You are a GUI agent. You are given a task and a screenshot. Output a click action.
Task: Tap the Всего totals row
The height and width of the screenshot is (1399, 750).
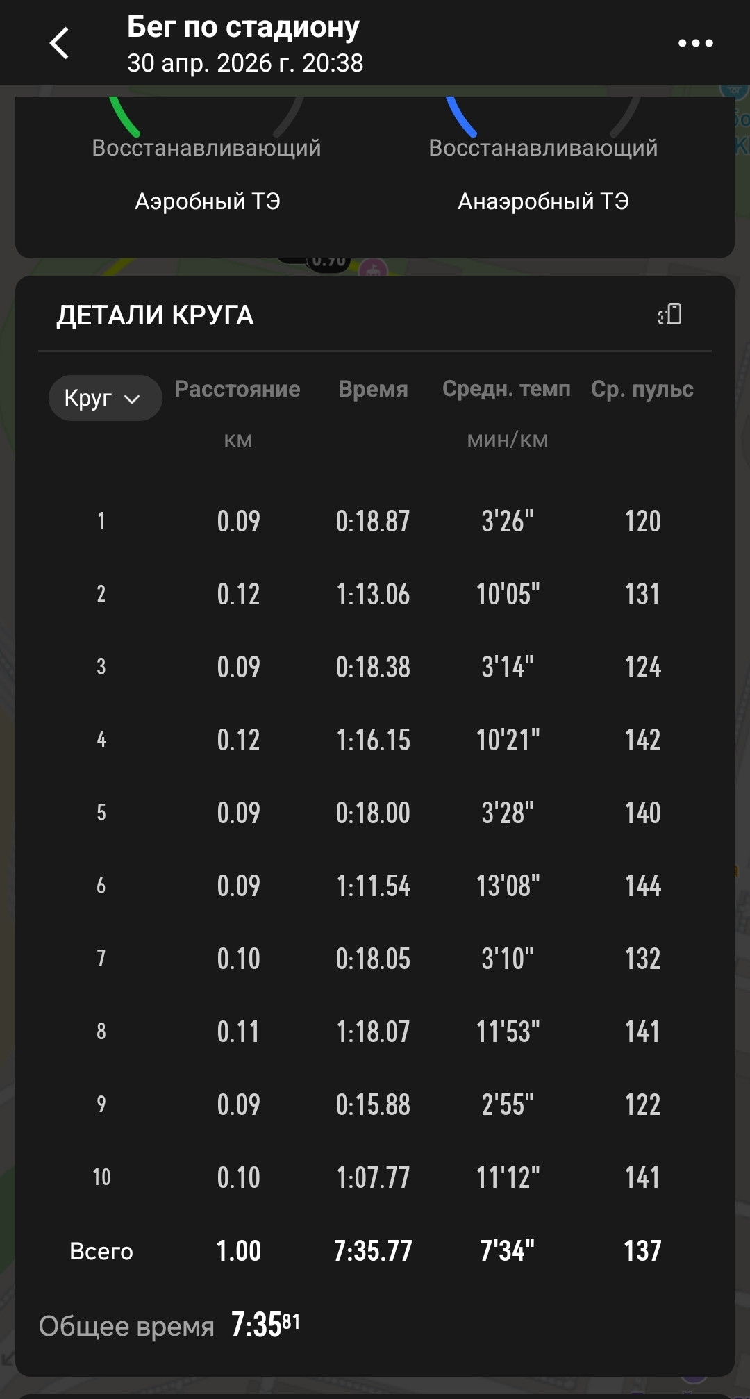coord(375,1251)
